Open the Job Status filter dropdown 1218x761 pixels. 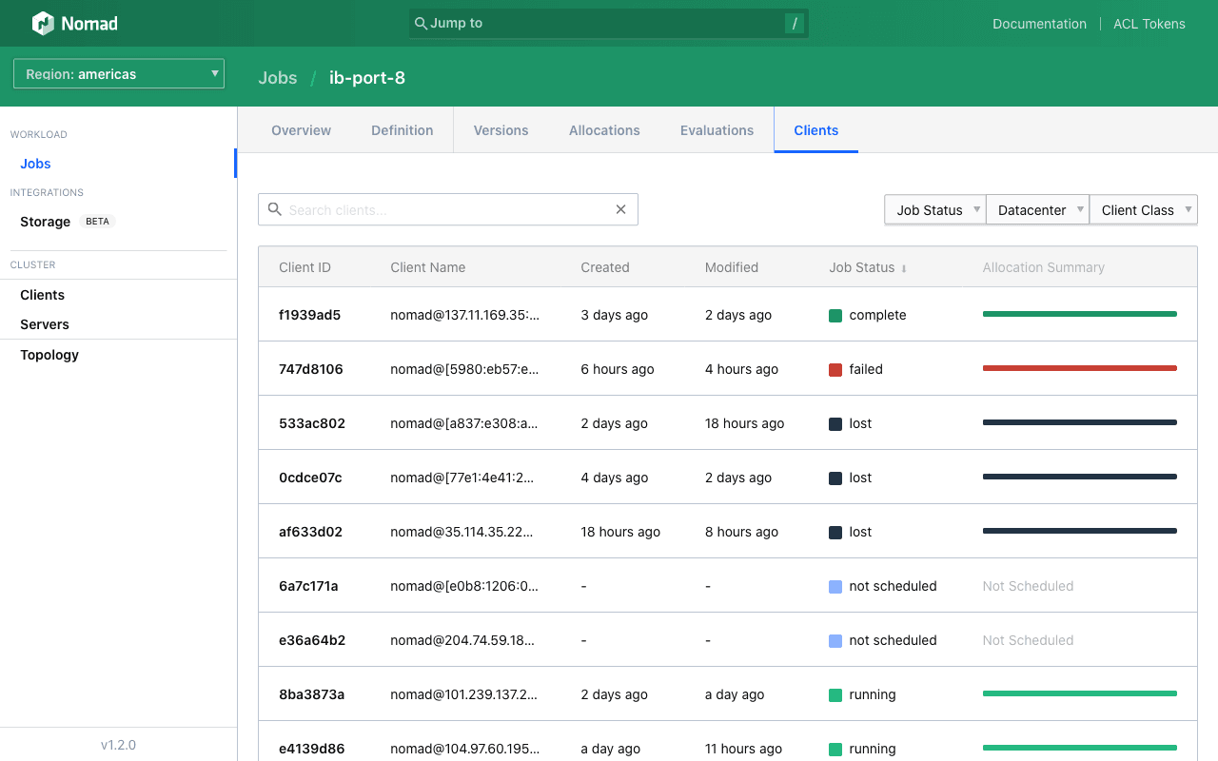tap(934, 209)
